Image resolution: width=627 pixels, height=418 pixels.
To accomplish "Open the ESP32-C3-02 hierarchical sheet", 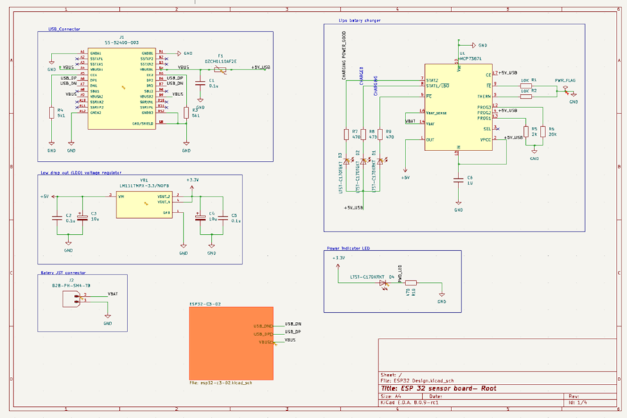I will (231, 343).
